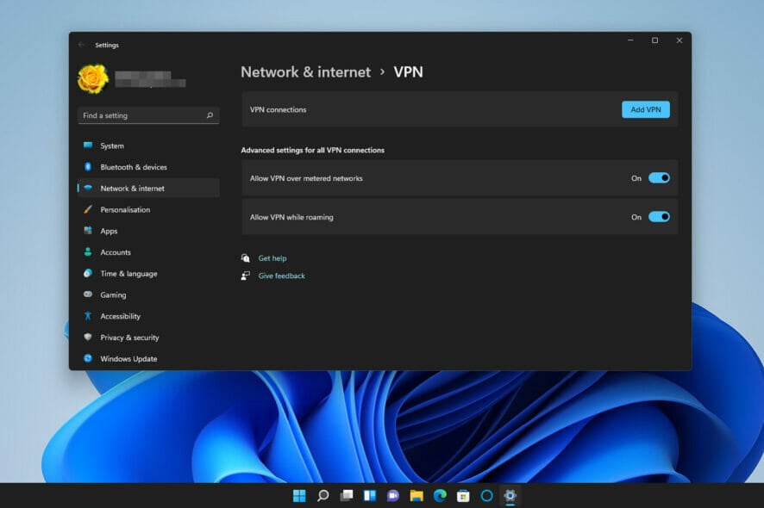
Task: Open the Gaming controller icon
Action: 88,294
